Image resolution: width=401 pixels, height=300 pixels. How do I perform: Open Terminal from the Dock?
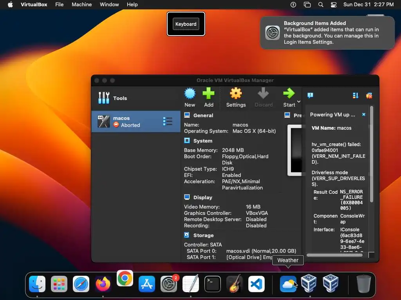tap(213, 284)
